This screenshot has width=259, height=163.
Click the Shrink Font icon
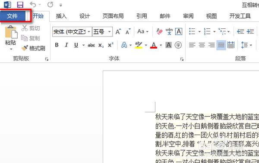click(128, 31)
